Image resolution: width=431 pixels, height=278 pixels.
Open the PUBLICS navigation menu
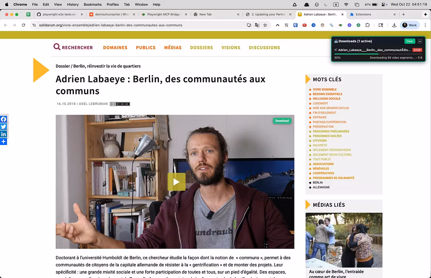(x=146, y=47)
